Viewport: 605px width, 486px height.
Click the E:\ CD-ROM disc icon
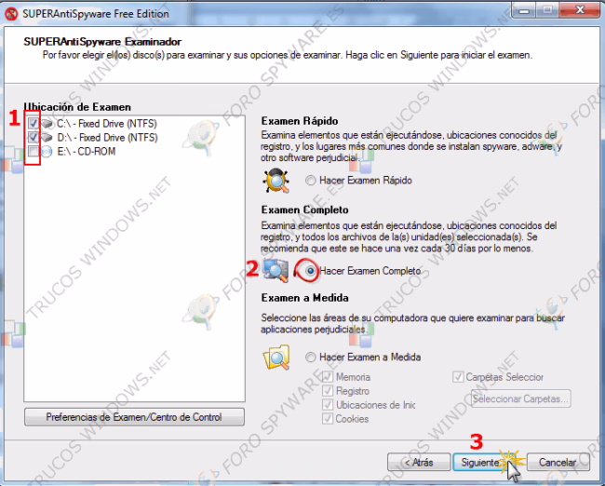click(47, 152)
